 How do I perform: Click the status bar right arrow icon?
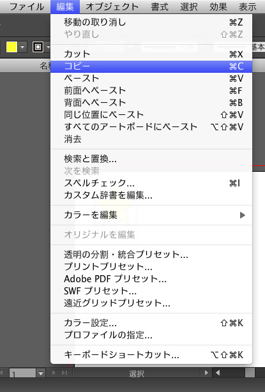coord(206,373)
